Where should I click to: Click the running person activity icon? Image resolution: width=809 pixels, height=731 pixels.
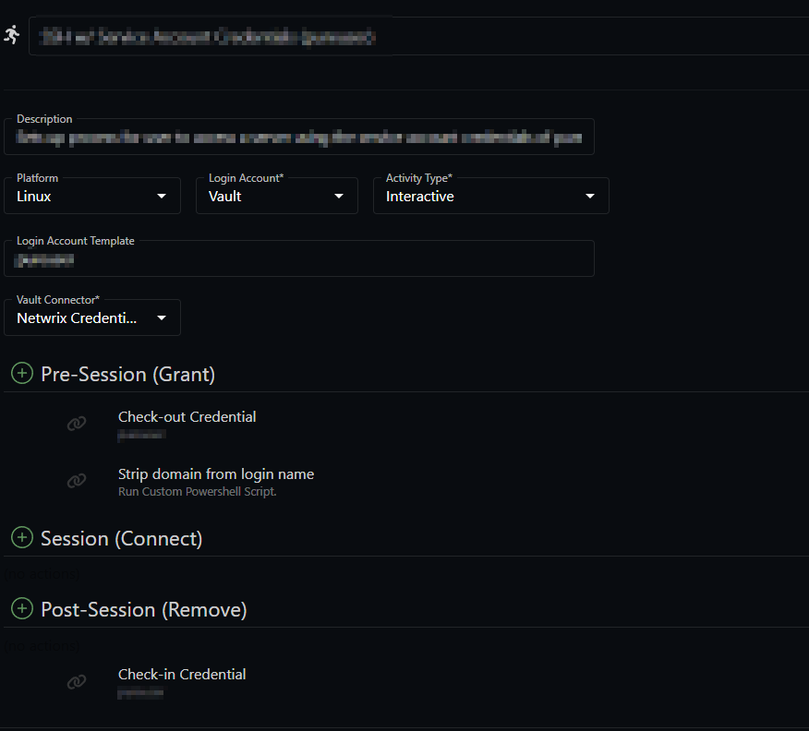click(11, 35)
